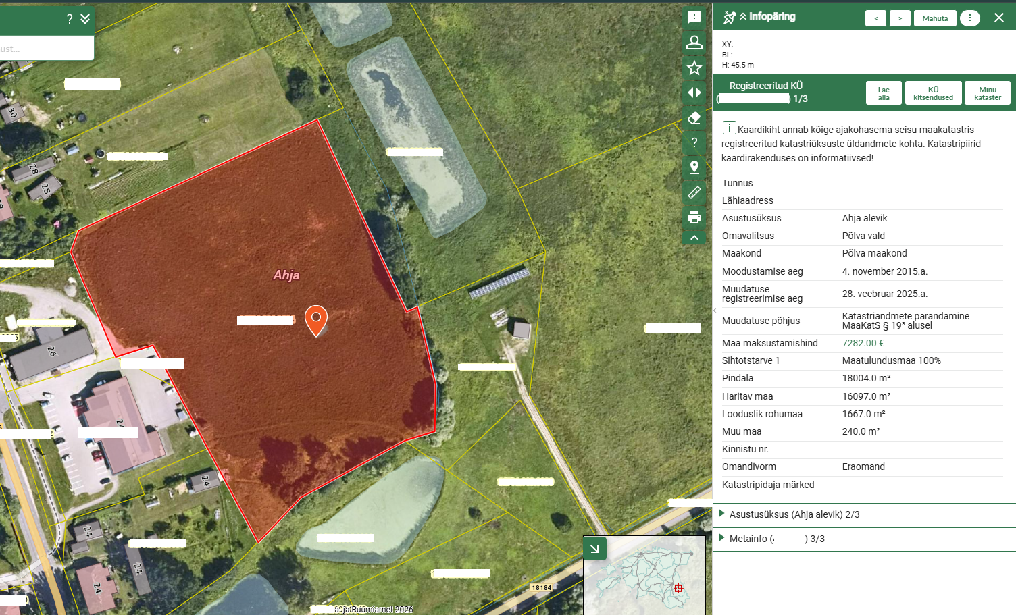Click the orange map marker pin
The width and height of the screenshot is (1016, 615).
(x=316, y=319)
